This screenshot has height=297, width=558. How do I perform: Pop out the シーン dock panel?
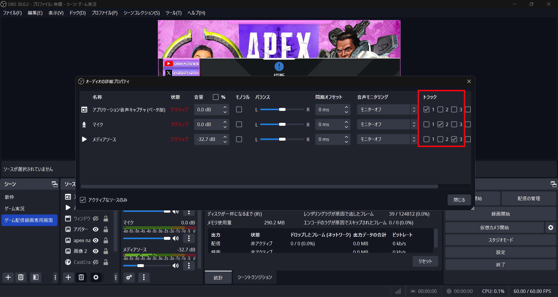click(x=54, y=184)
